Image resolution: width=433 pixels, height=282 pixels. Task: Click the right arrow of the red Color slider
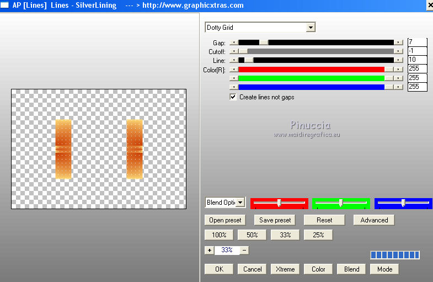(398, 70)
